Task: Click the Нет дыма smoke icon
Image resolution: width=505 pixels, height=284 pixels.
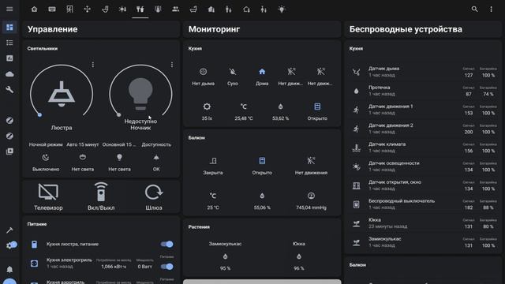Action: [x=204, y=72]
